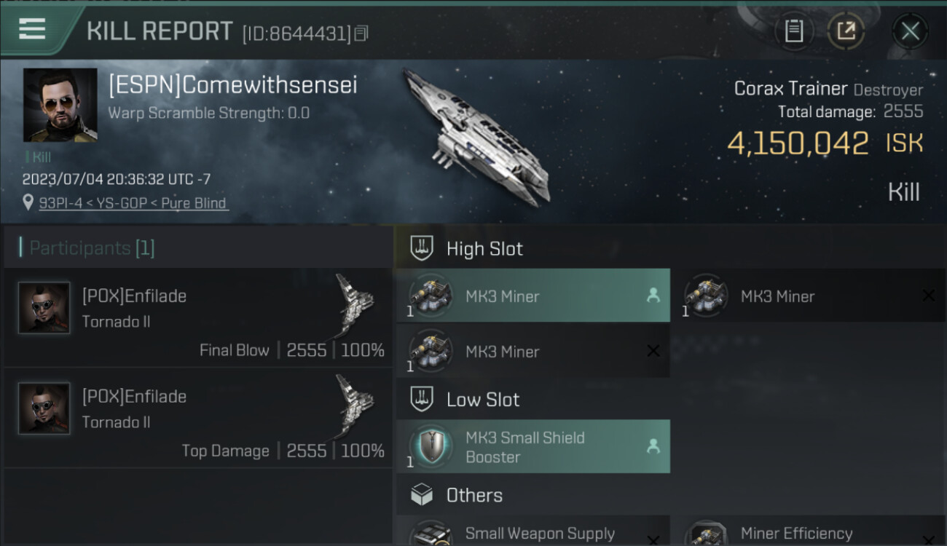Viewport: 947px width, 546px height.
Task: Share the kill report externally
Action: click(846, 31)
